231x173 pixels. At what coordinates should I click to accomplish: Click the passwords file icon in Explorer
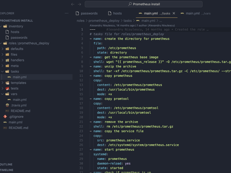[x=7, y=38]
